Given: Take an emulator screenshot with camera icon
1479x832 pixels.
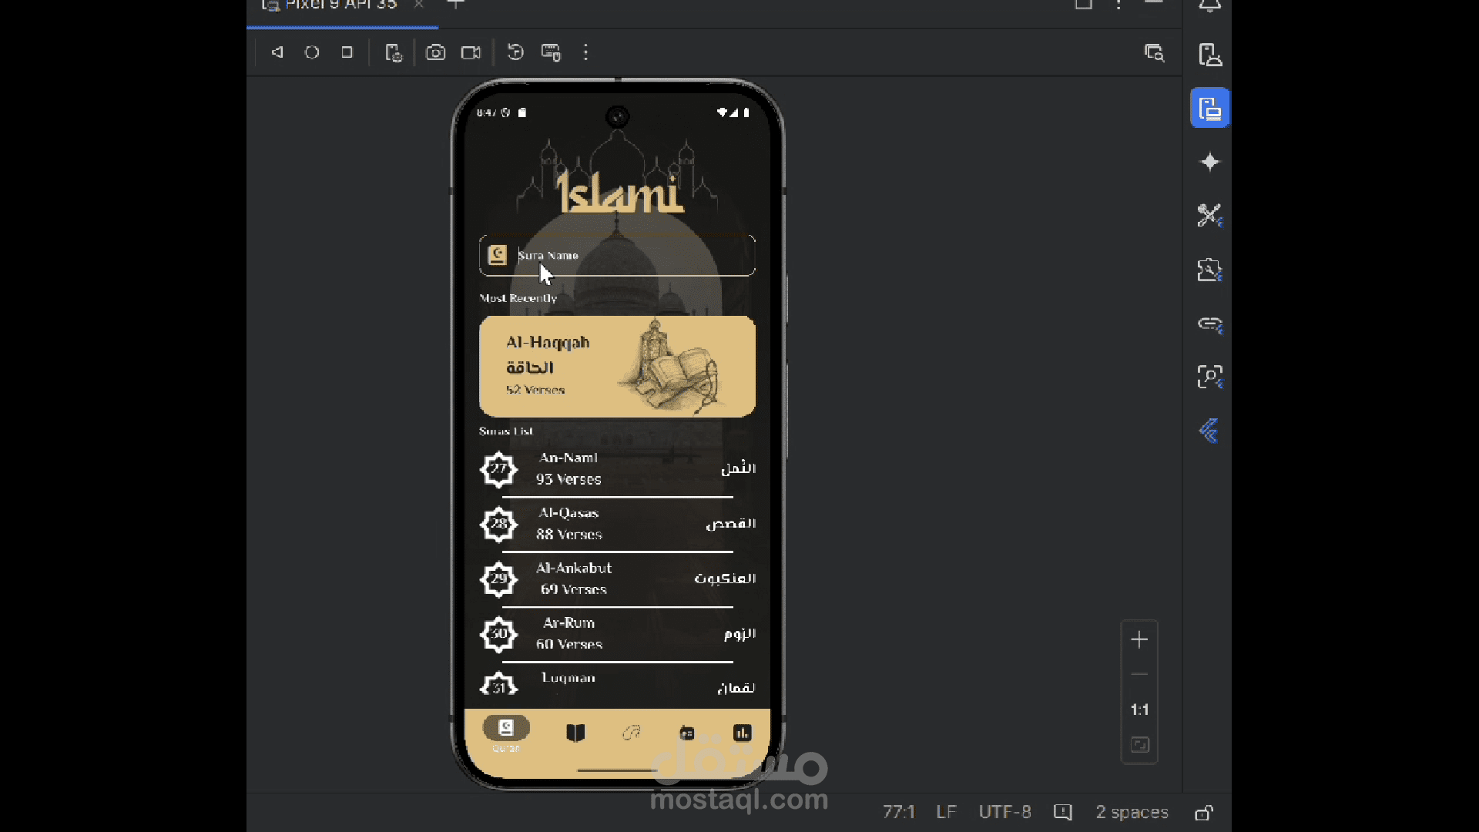Looking at the screenshot, I should pos(435,52).
